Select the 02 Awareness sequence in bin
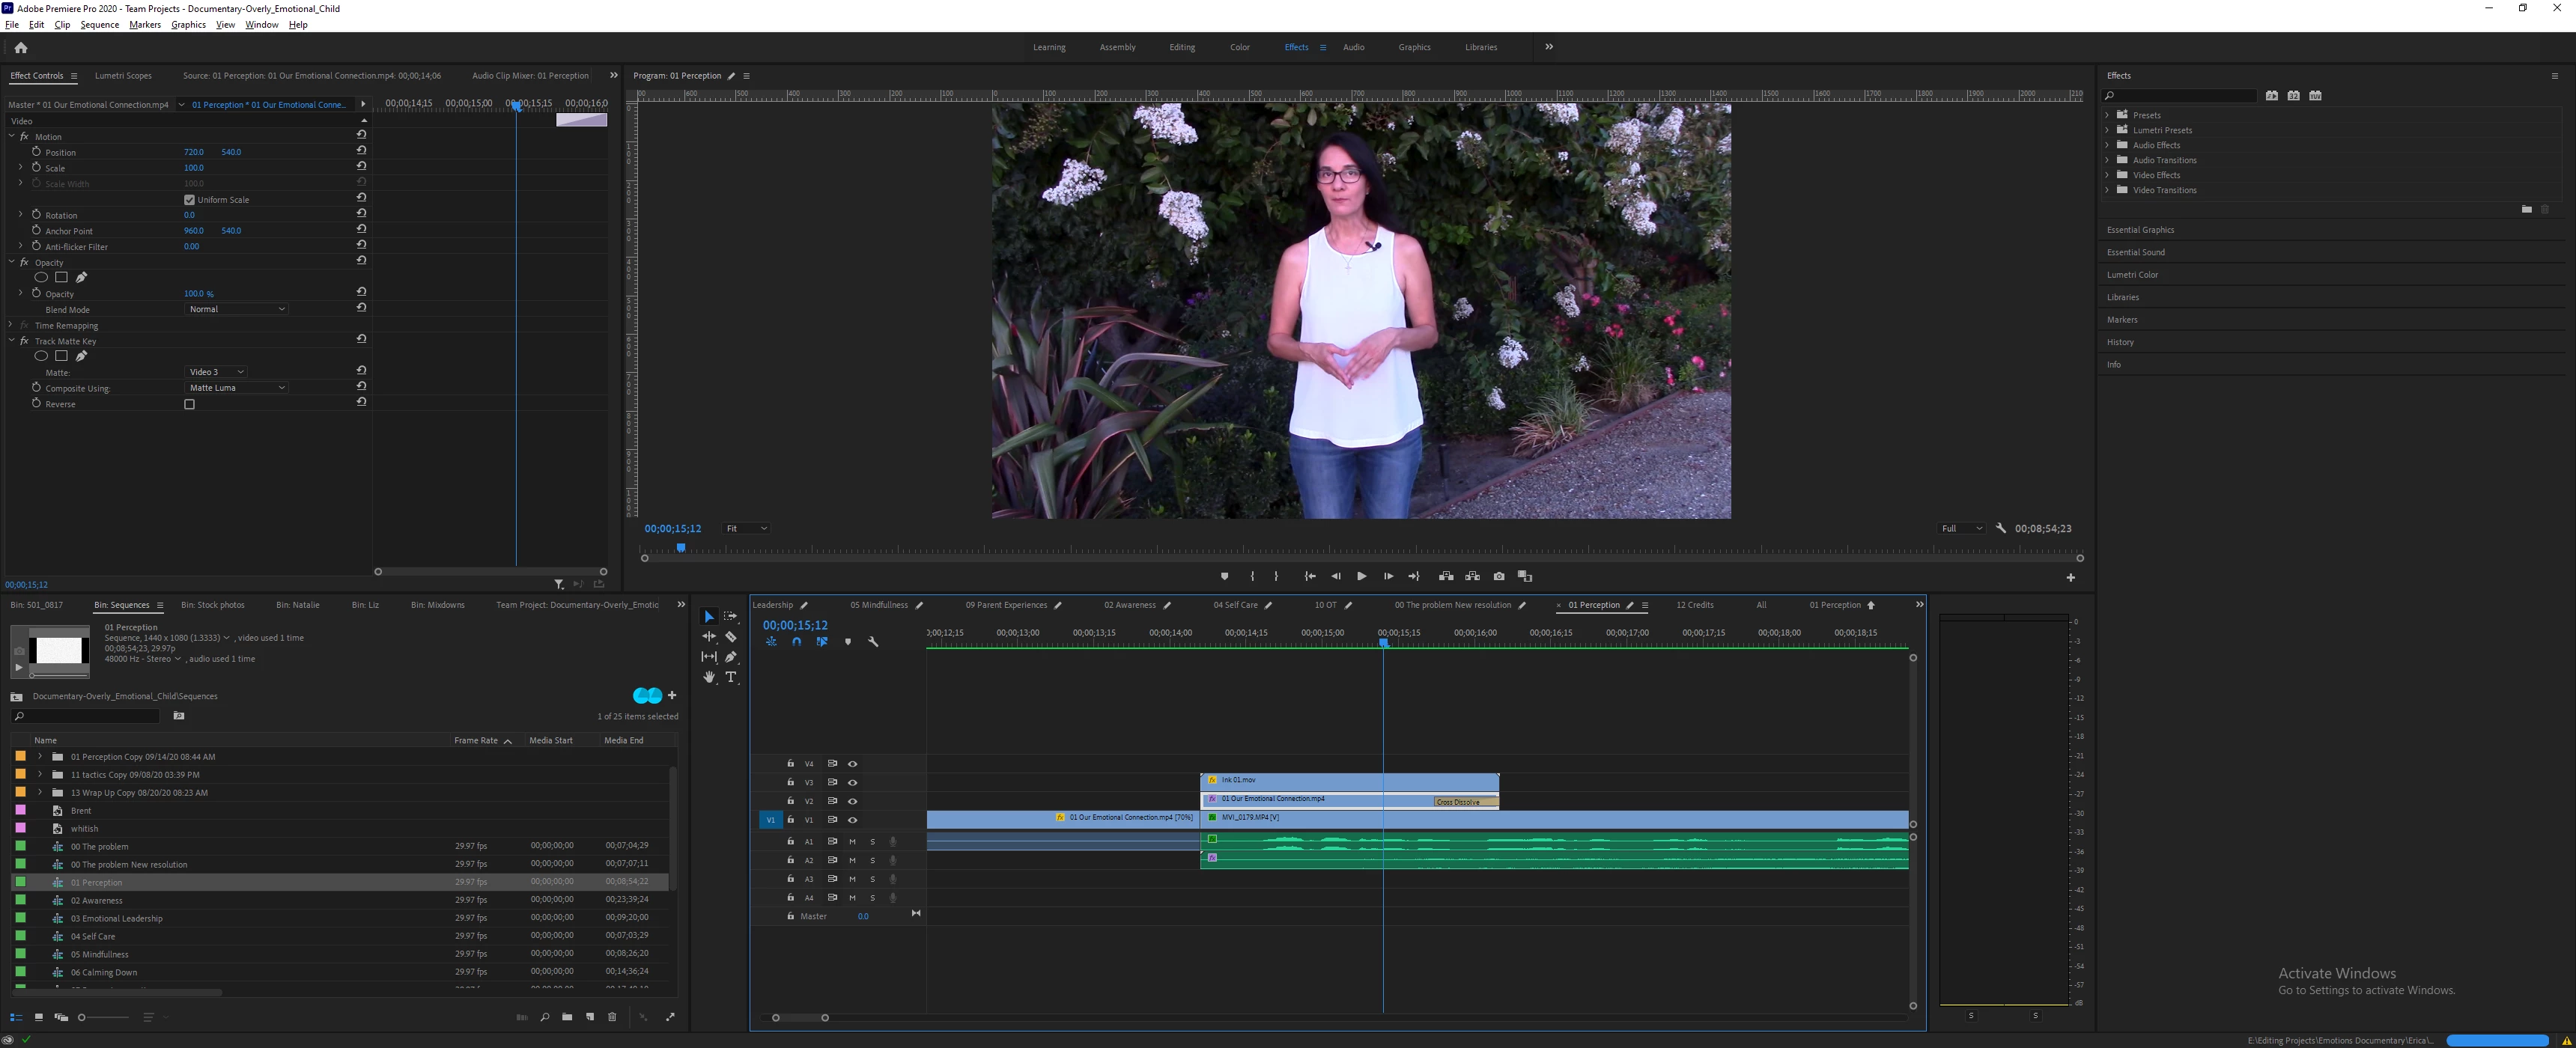This screenshot has height=1048, width=2576. (x=97, y=901)
